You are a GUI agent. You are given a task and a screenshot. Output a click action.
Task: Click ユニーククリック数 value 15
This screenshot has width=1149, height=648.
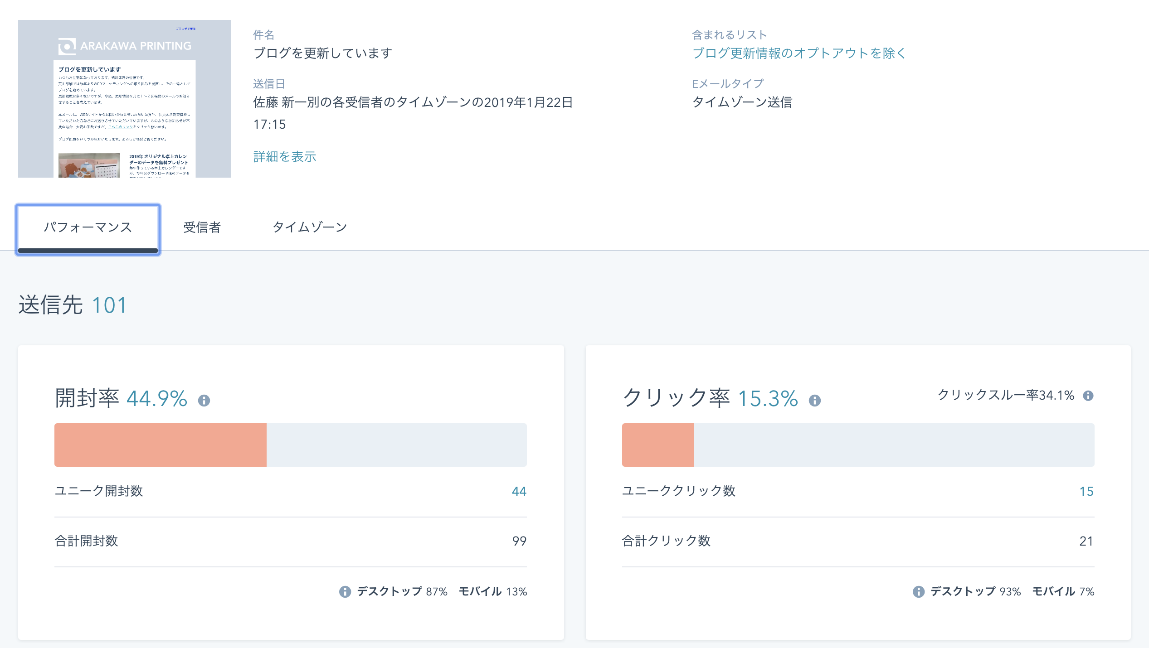(1086, 491)
